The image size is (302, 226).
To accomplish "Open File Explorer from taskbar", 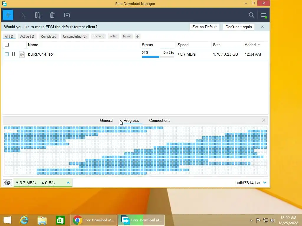I will coord(42,220).
